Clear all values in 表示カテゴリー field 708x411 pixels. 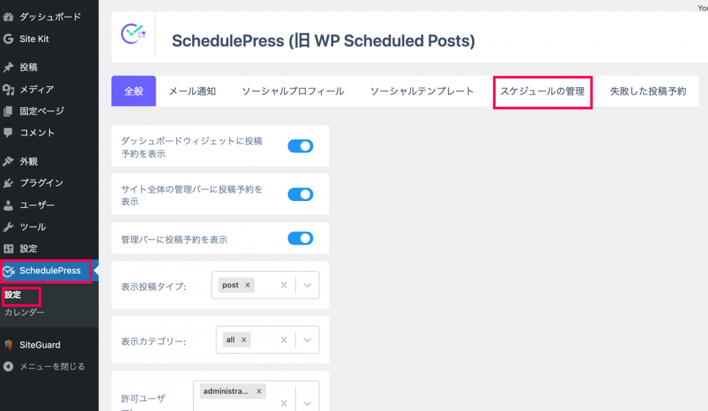point(283,340)
